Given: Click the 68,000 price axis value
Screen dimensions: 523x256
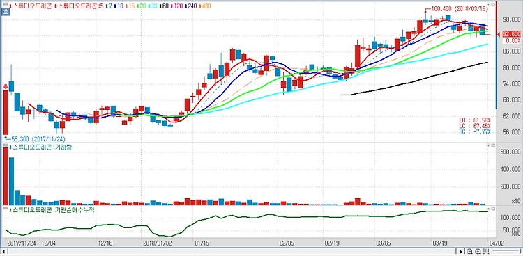Looking at the screenshot, I should [511, 100].
